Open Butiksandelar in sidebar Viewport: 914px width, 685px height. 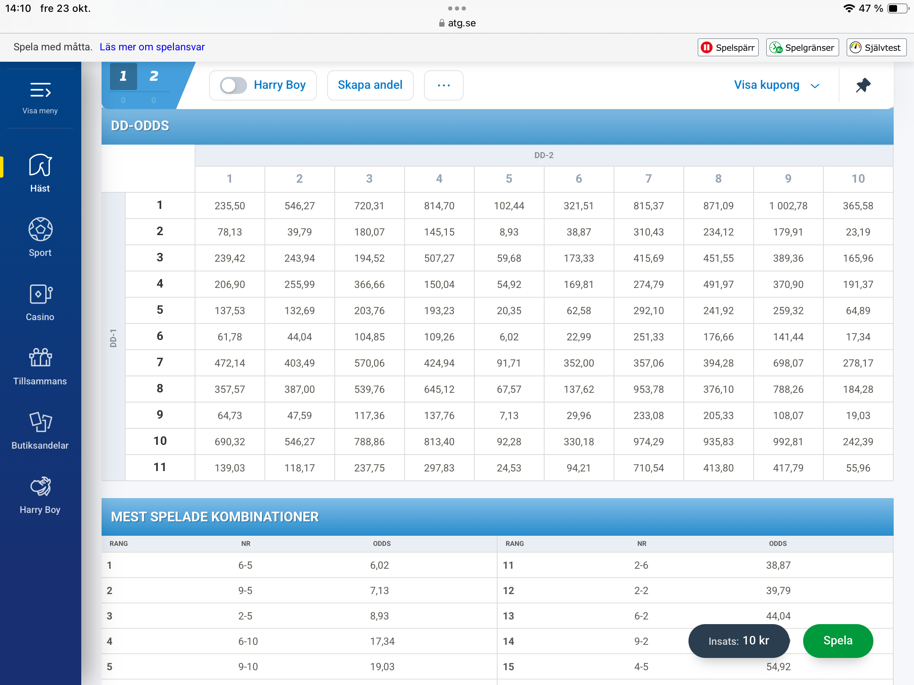40,430
